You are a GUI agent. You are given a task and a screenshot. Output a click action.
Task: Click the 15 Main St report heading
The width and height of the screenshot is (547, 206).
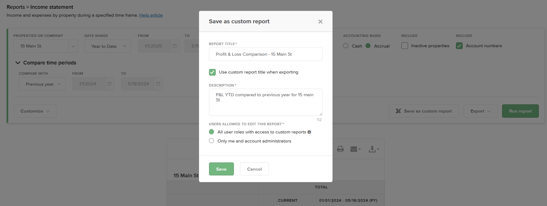(x=186, y=175)
